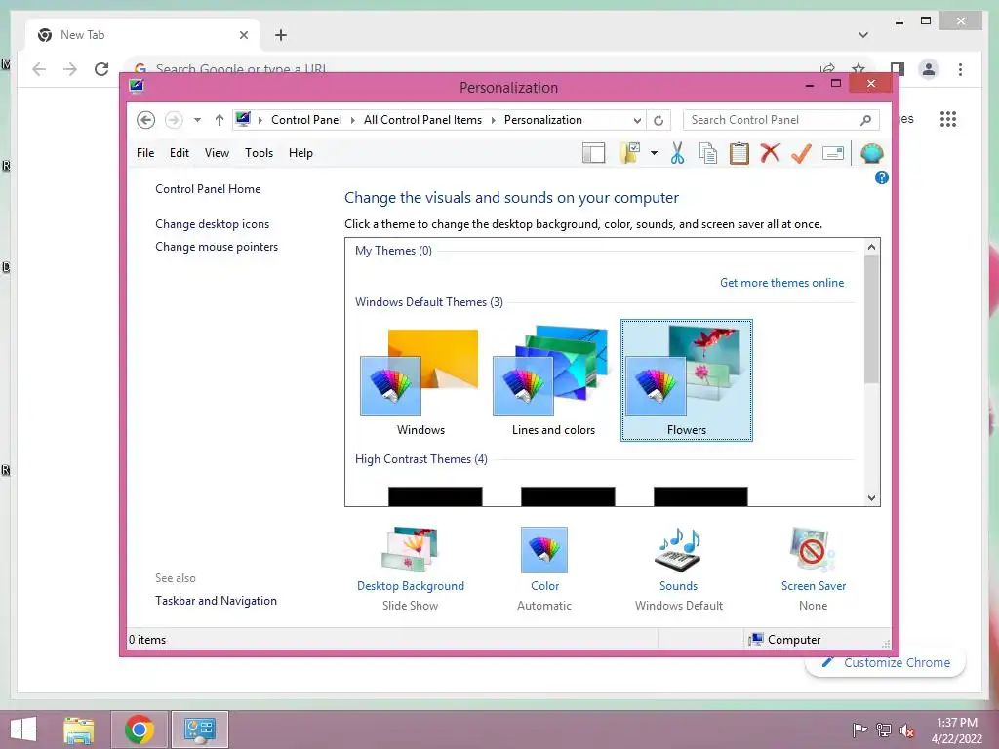Go back in Personalization window
The height and width of the screenshot is (749, 999).
click(146, 120)
